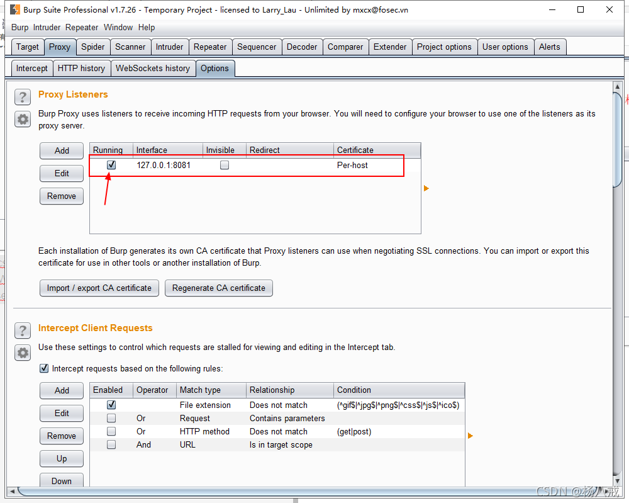This screenshot has width=629, height=503.
Task: Open the Repeater menu
Action: coord(81,27)
